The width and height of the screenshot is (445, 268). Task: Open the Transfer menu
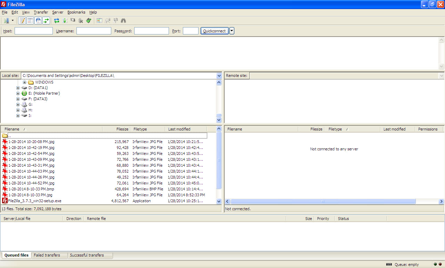tap(41, 12)
